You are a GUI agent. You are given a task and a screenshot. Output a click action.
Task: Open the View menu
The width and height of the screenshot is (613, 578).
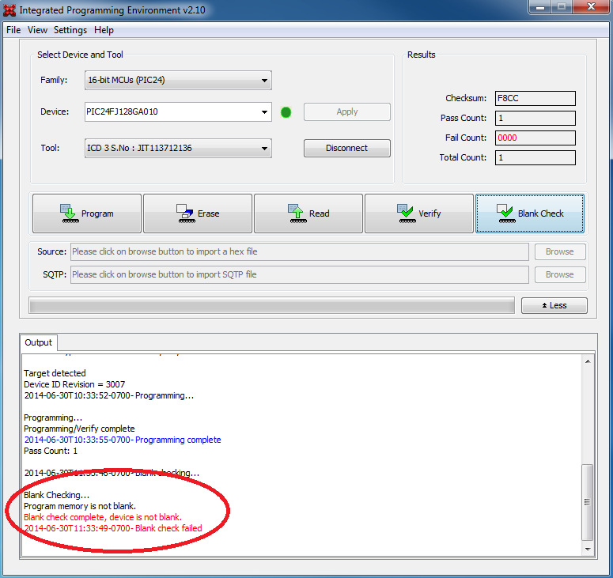pyautogui.click(x=37, y=30)
